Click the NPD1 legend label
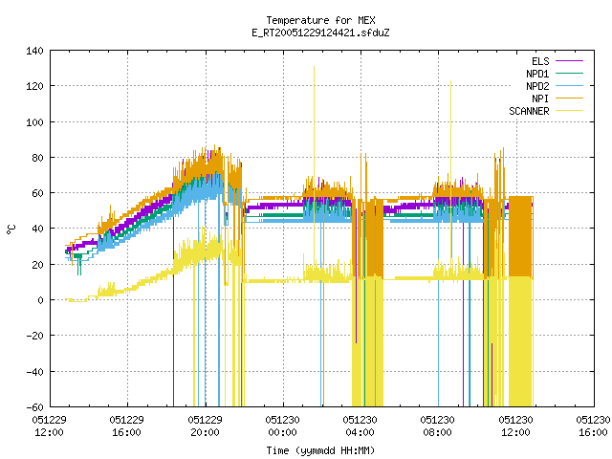Image resolution: width=612 pixels, height=459 pixels. pos(537,74)
